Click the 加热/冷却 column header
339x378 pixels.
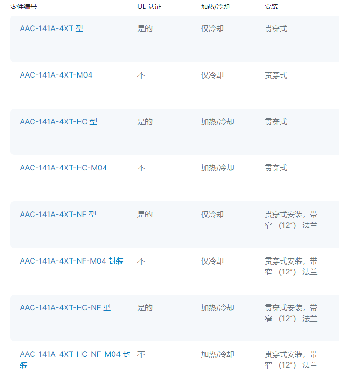coord(215,7)
